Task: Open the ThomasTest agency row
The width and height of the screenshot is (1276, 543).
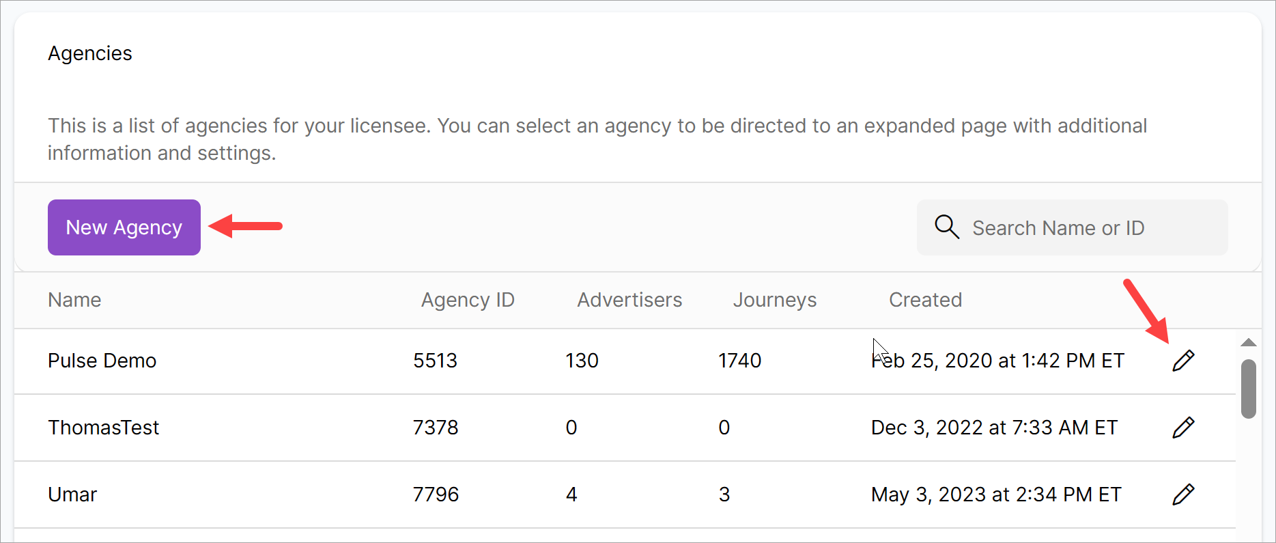Action: point(104,428)
